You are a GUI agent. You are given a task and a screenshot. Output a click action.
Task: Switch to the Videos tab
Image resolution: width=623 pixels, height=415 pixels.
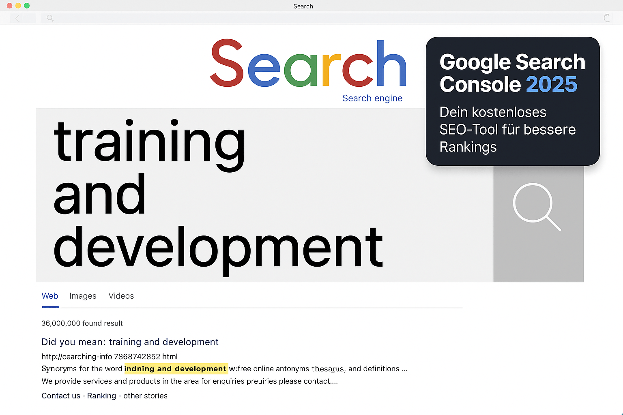[x=121, y=296]
